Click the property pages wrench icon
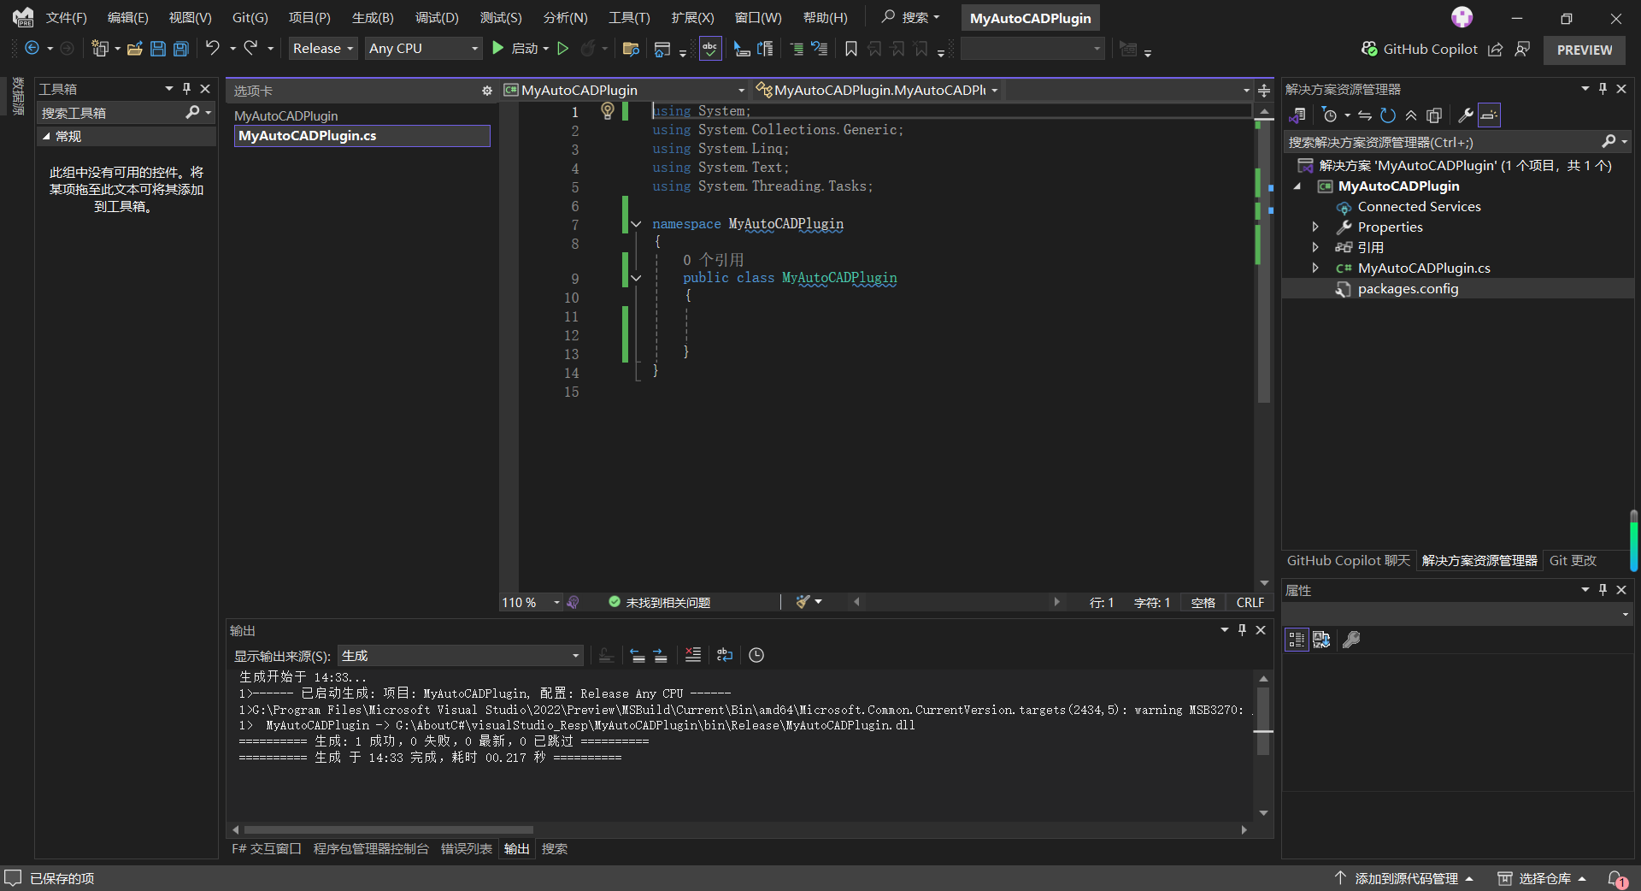The height and width of the screenshot is (891, 1641). (1351, 640)
